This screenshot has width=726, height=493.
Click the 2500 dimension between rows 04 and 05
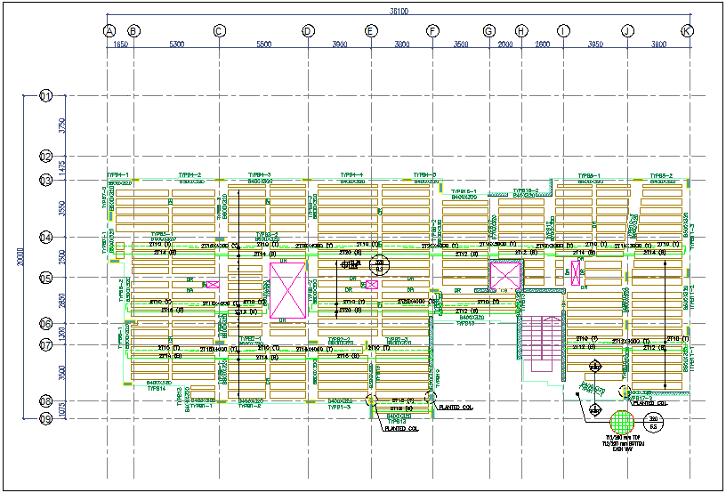62,257
